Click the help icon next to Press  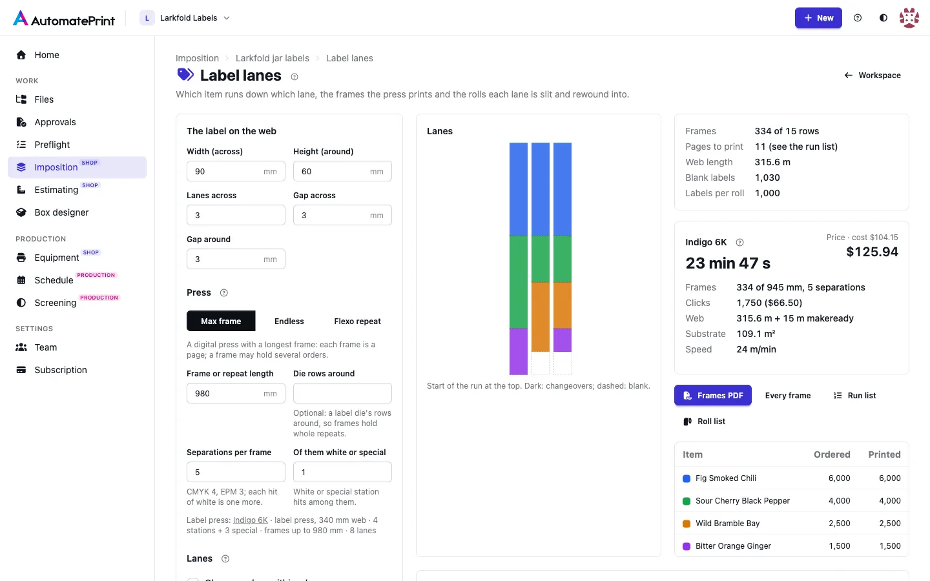coord(224,293)
